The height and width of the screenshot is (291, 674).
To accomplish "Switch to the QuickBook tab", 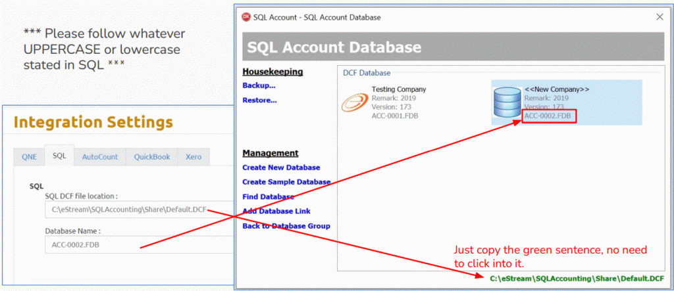I will (152, 156).
